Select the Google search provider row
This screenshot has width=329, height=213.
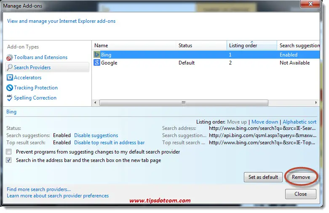point(206,62)
